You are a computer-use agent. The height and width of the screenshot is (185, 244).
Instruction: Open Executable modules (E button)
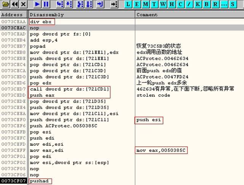click(x=137, y=4)
